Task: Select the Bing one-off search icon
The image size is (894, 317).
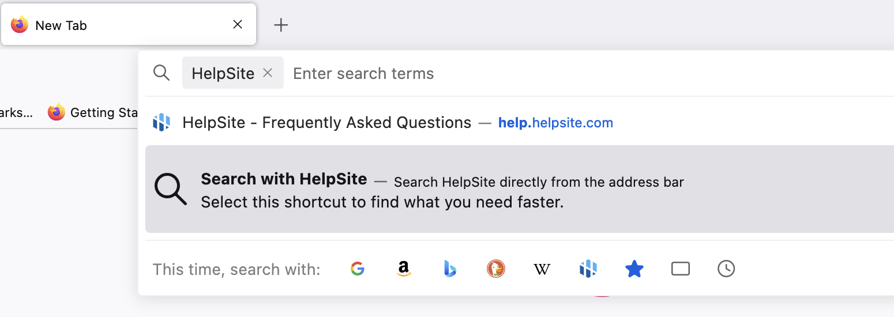Action: pyautogui.click(x=450, y=269)
